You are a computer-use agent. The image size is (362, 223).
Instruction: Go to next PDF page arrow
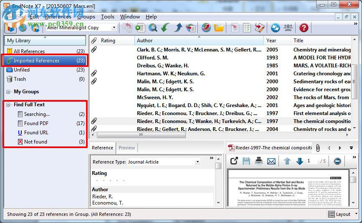[299, 161]
